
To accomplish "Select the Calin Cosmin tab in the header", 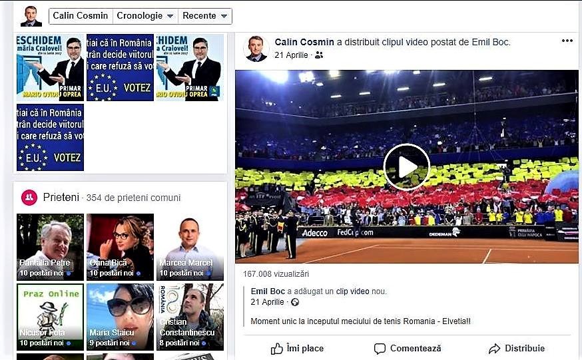I will [x=81, y=16].
